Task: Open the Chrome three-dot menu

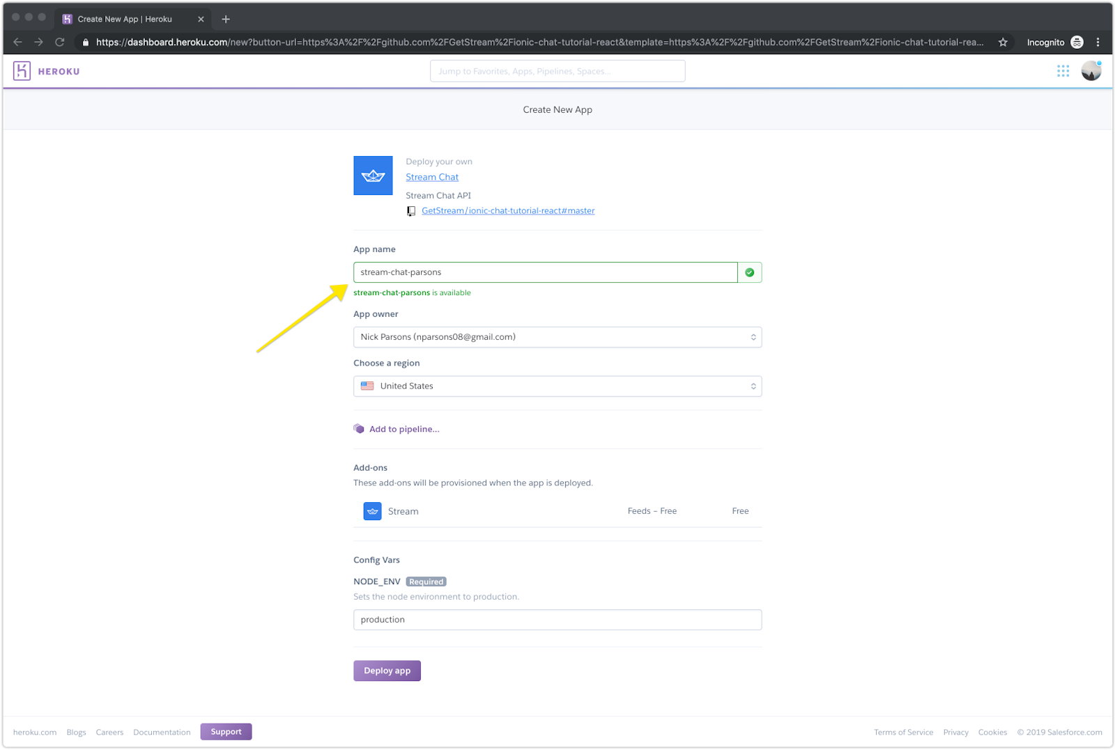Action: pyautogui.click(x=1098, y=42)
